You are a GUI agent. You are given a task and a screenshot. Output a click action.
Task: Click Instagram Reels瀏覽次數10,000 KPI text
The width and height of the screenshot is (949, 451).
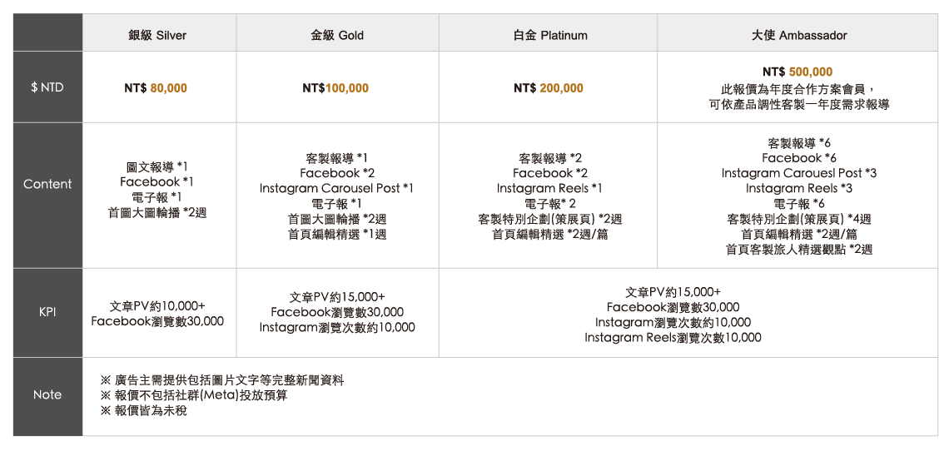[x=673, y=338]
